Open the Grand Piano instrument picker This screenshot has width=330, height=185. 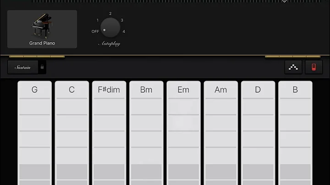click(x=42, y=29)
